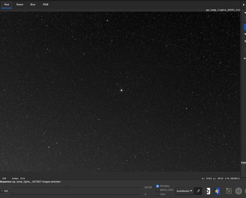246x198 pixels.
Task: Click the green circle icon at far right
Action: [x=245, y=191]
